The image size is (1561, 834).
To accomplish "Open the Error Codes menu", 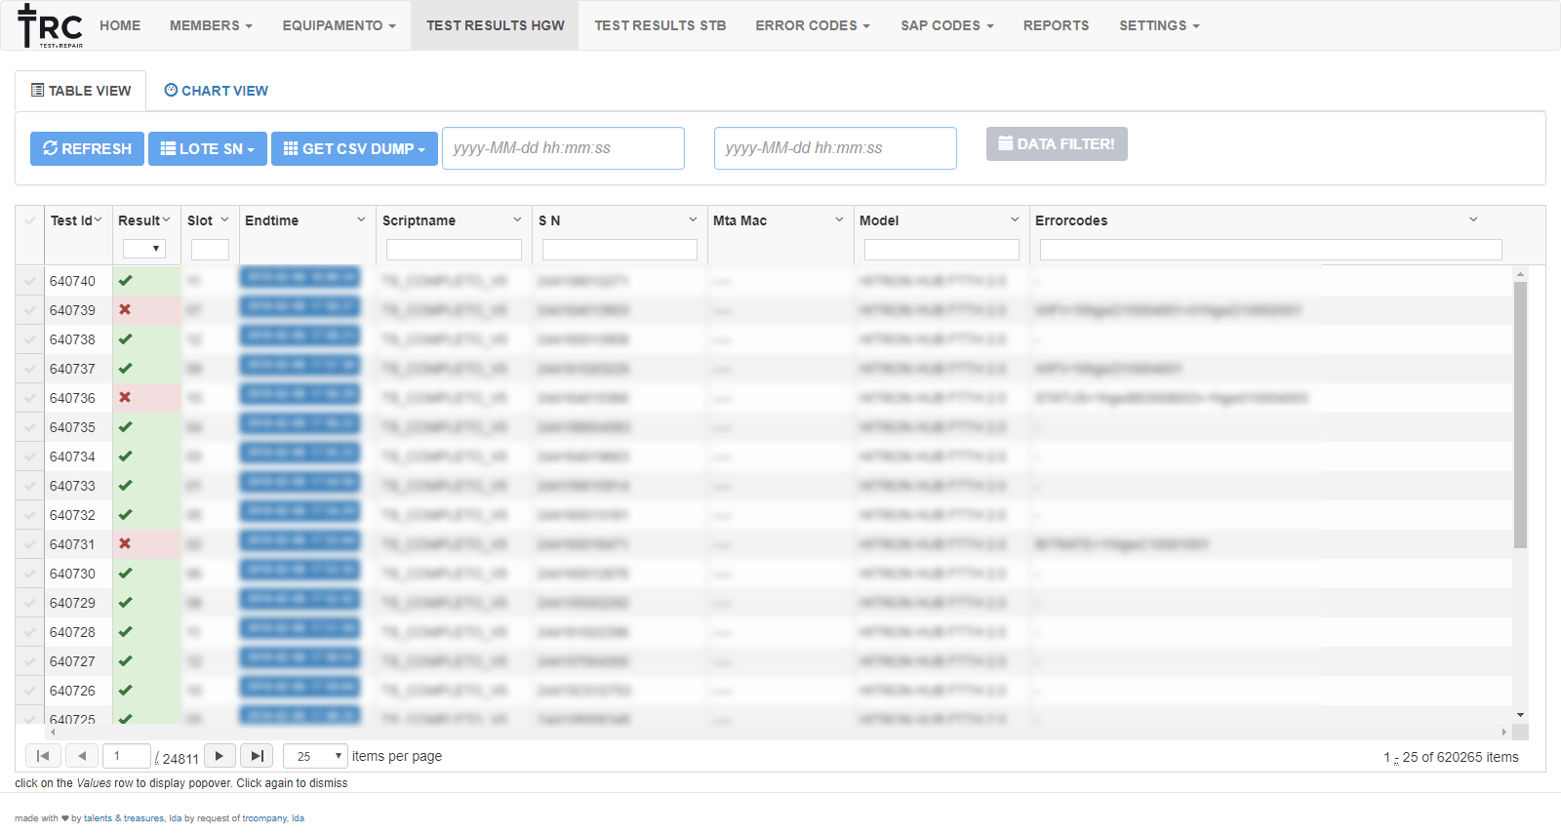I will click(812, 25).
